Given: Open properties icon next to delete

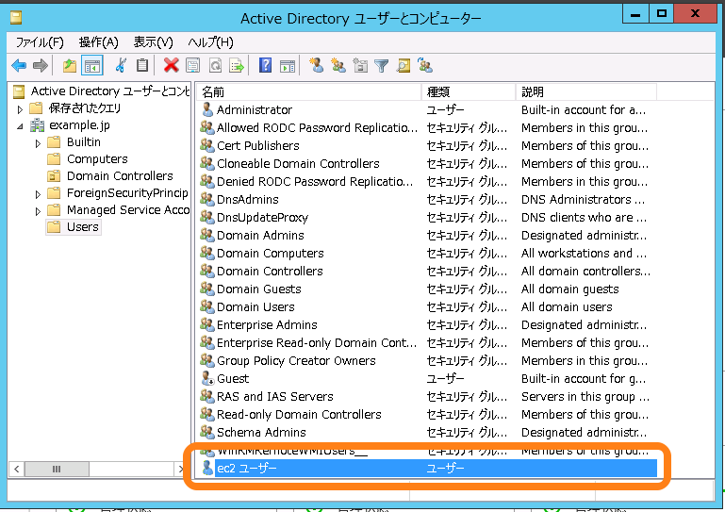Looking at the screenshot, I should [193, 66].
